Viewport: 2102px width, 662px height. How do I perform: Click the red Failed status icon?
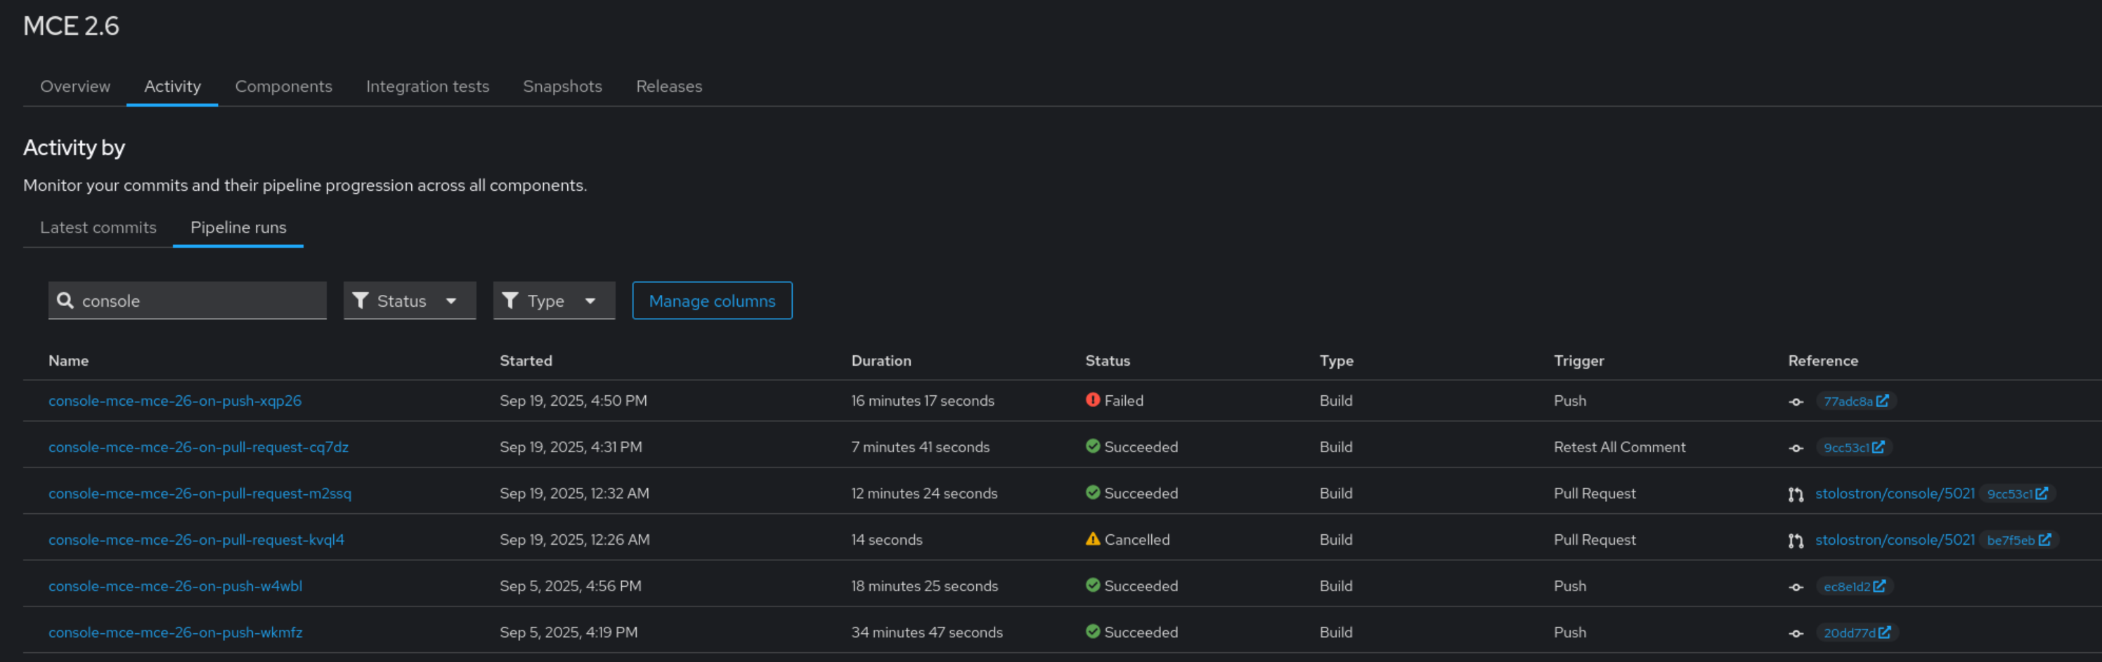tap(1093, 399)
